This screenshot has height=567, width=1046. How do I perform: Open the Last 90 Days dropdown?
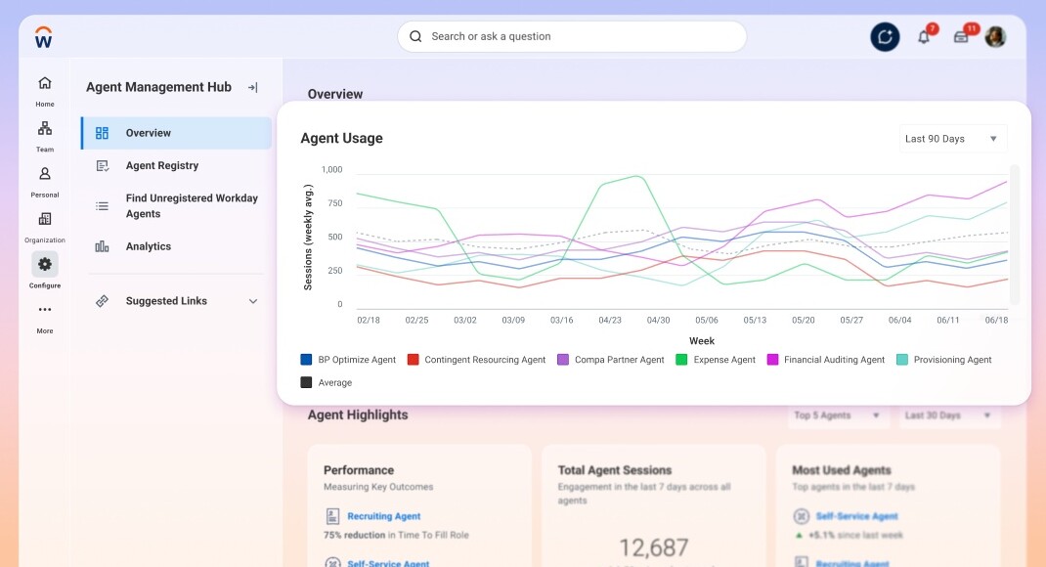point(952,139)
